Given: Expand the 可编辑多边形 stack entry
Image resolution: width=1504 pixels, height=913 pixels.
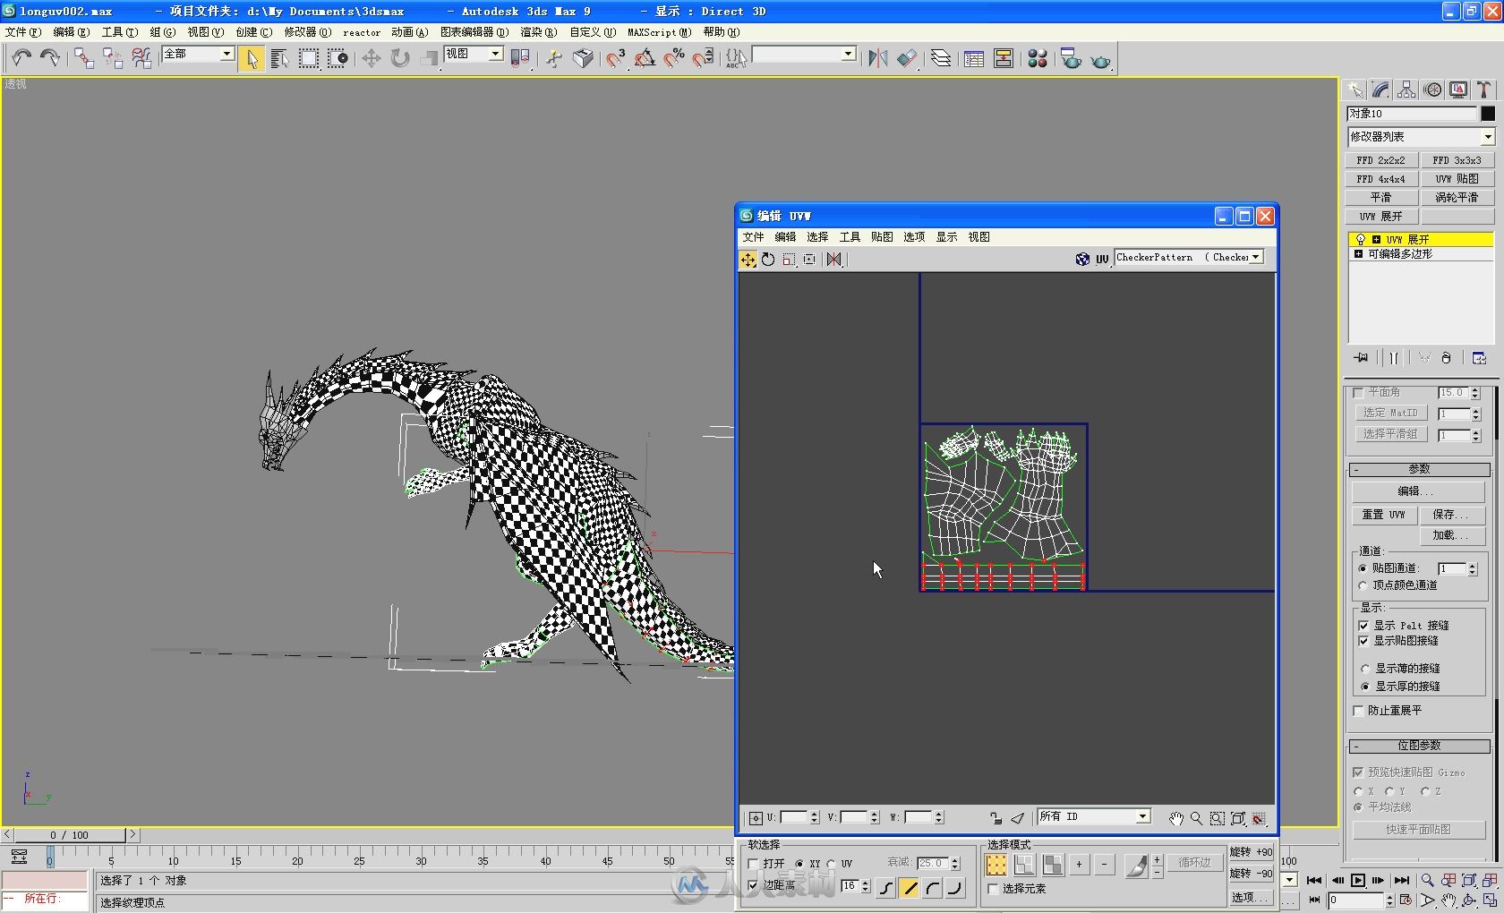Looking at the screenshot, I should point(1359,254).
